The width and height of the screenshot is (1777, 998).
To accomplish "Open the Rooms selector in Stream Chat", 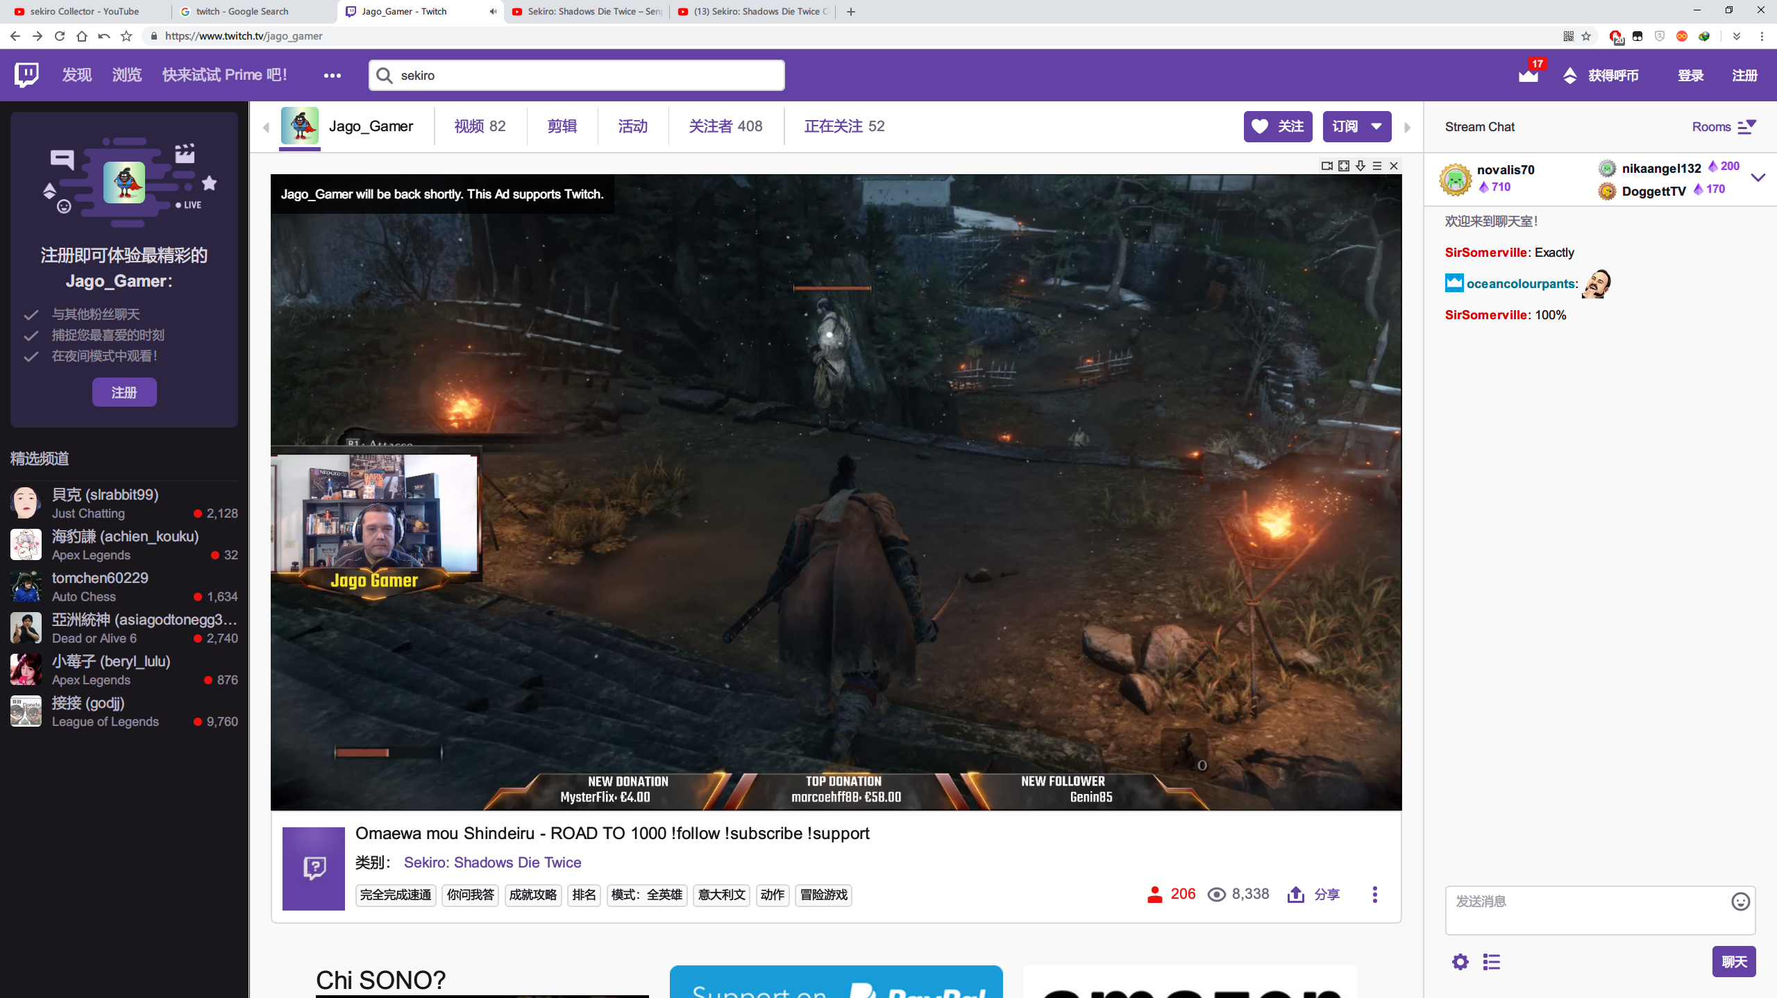I will pyautogui.click(x=1724, y=126).
